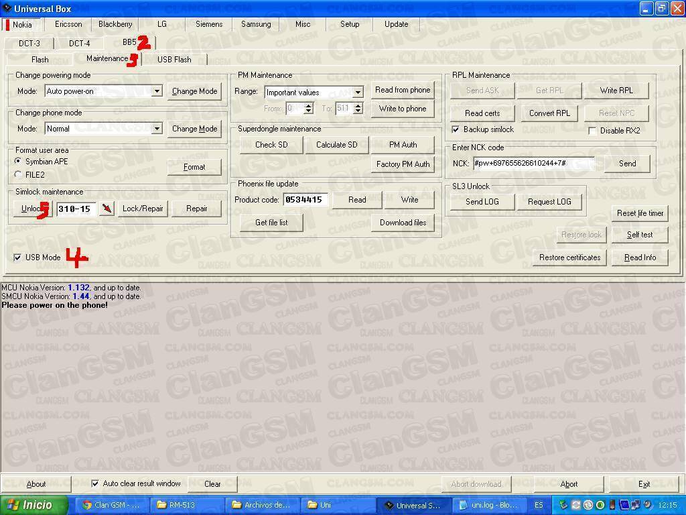
Task: Toggle Auto clear result window checkbox
Action: coord(95,483)
